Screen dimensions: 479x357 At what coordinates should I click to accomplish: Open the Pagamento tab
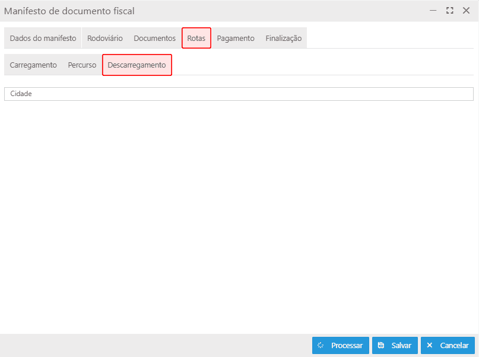tap(236, 38)
